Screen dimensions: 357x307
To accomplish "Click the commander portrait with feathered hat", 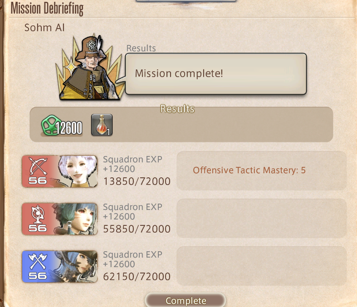I will click(x=90, y=68).
